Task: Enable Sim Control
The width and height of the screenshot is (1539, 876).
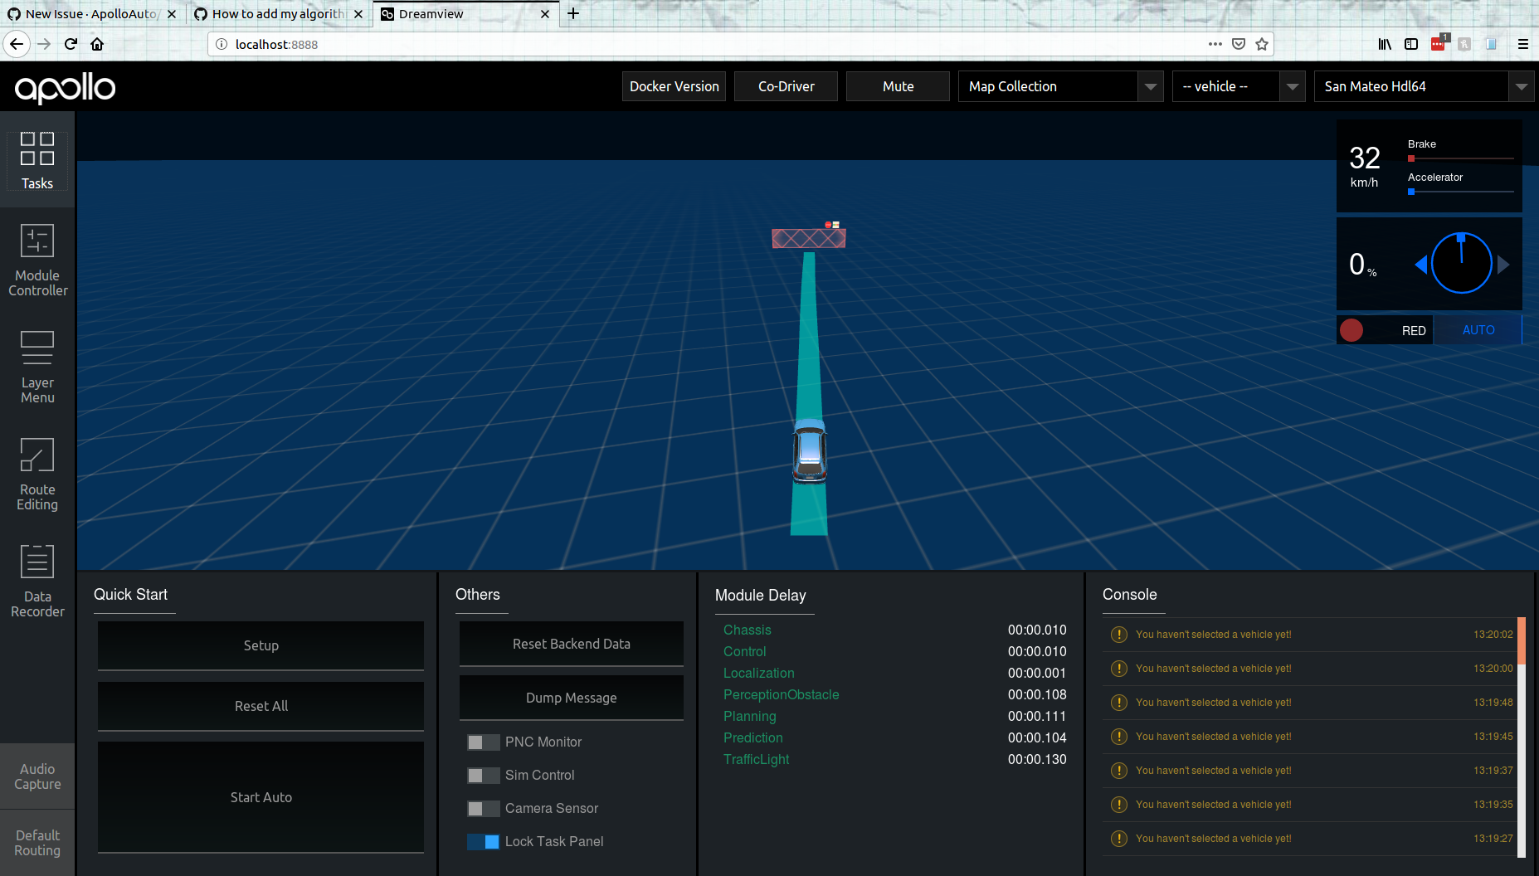Action: [x=483, y=775]
